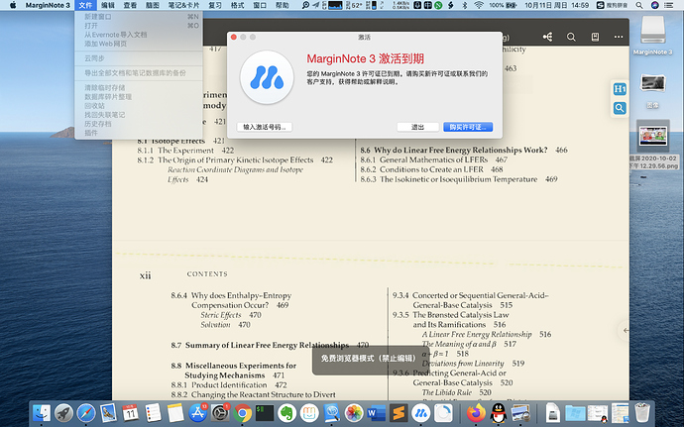
Task: Click '9.3.5 The Brønsted Catalysis Law' entry
Action: (451, 314)
